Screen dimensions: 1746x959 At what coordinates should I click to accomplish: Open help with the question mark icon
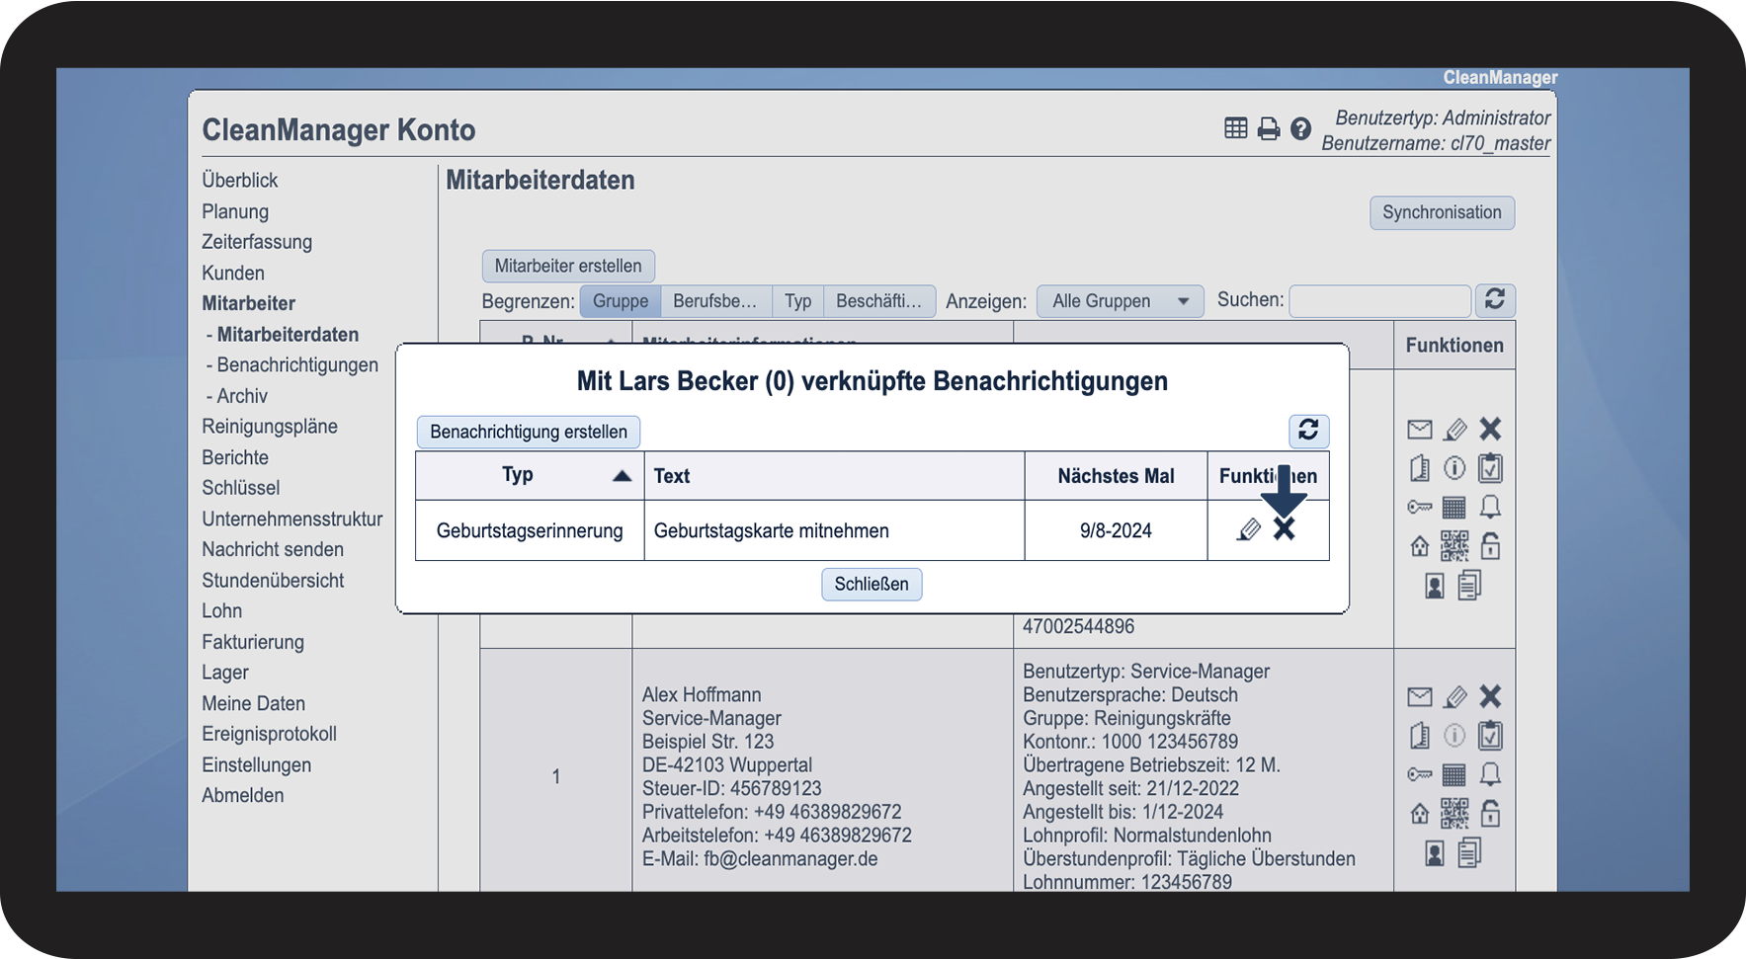click(1301, 128)
